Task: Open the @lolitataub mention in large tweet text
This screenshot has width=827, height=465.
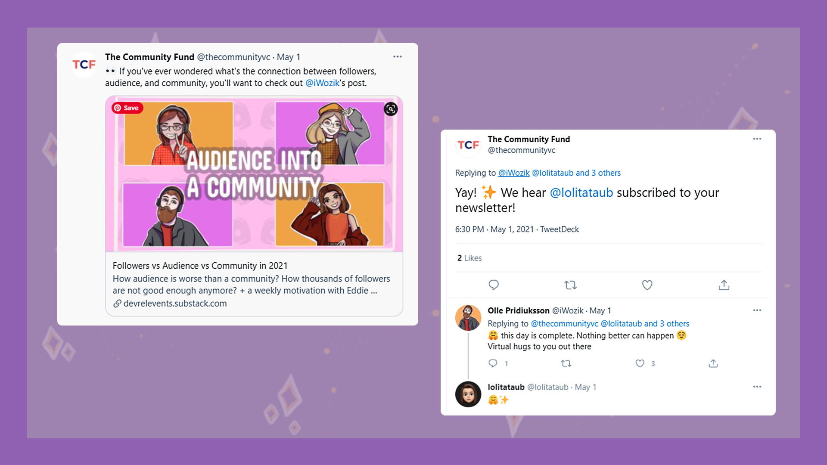Action: (581, 192)
